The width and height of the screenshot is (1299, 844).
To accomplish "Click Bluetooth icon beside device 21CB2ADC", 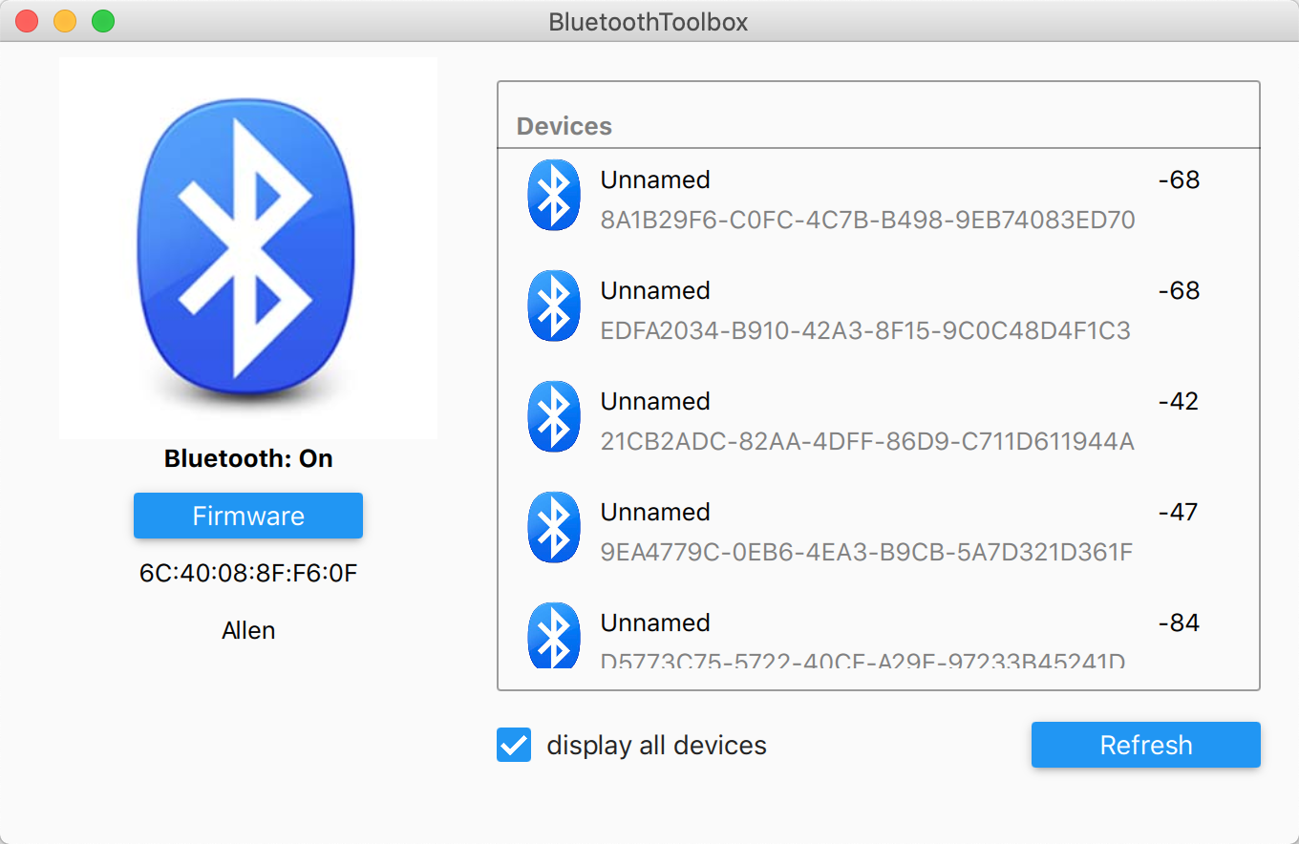I will (554, 416).
